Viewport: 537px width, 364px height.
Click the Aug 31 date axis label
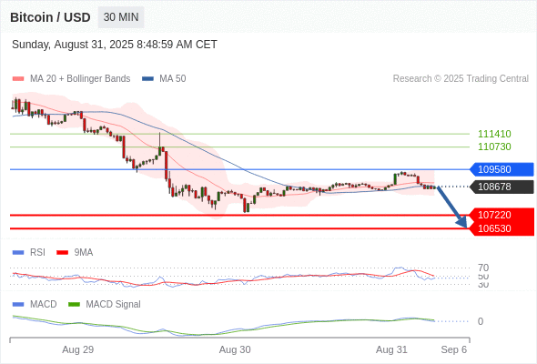pyautogui.click(x=391, y=349)
